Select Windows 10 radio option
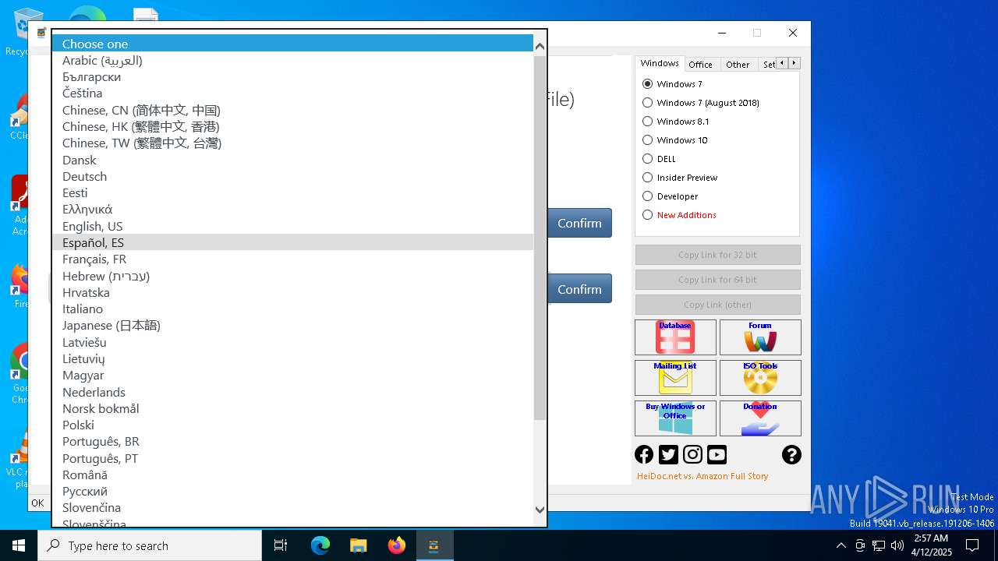Viewport: 998px width, 561px height. 674,140
